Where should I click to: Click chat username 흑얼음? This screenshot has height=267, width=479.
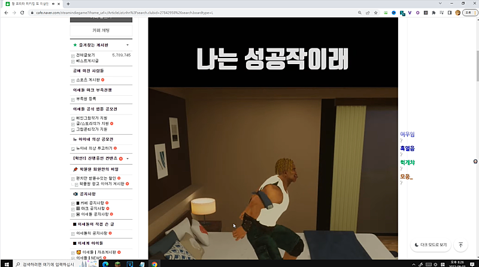click(x=407, y=148)
